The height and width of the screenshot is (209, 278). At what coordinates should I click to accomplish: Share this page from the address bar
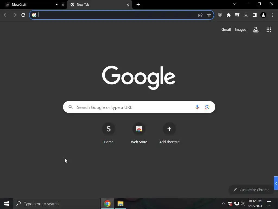pos(200,15)
